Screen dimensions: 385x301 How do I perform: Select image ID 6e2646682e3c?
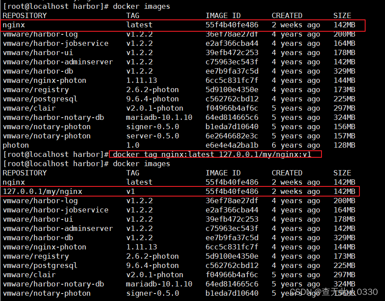click(x=232, y=136)
